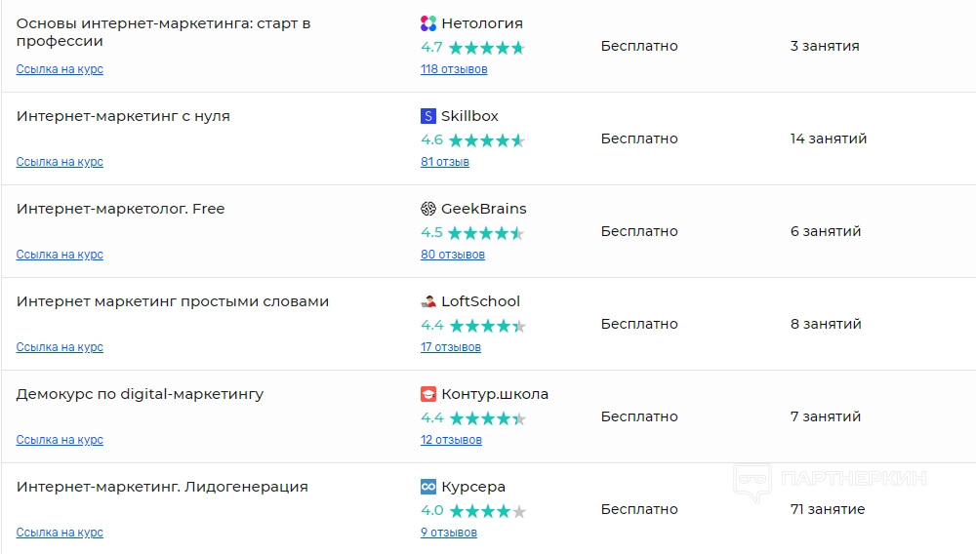This screenshot has height=554, width=976.
Task: Click the GeekBrains logo icon
Action: coord(428,209)
